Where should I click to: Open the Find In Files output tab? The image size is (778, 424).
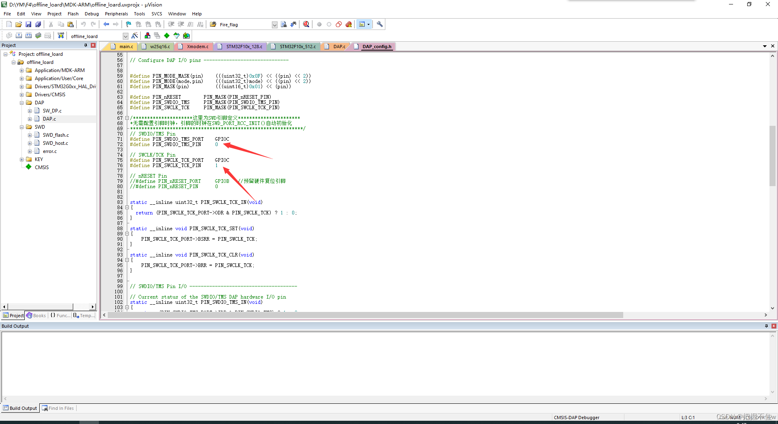pyautogui.click(x=58, y=408)
